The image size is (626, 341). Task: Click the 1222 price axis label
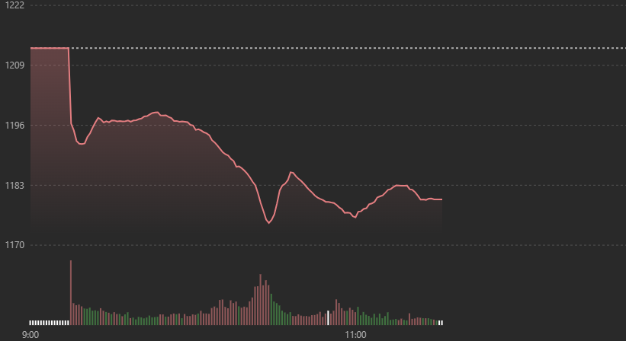14,5
